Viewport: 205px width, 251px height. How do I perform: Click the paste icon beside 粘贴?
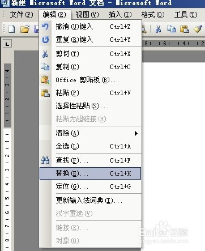45,93
